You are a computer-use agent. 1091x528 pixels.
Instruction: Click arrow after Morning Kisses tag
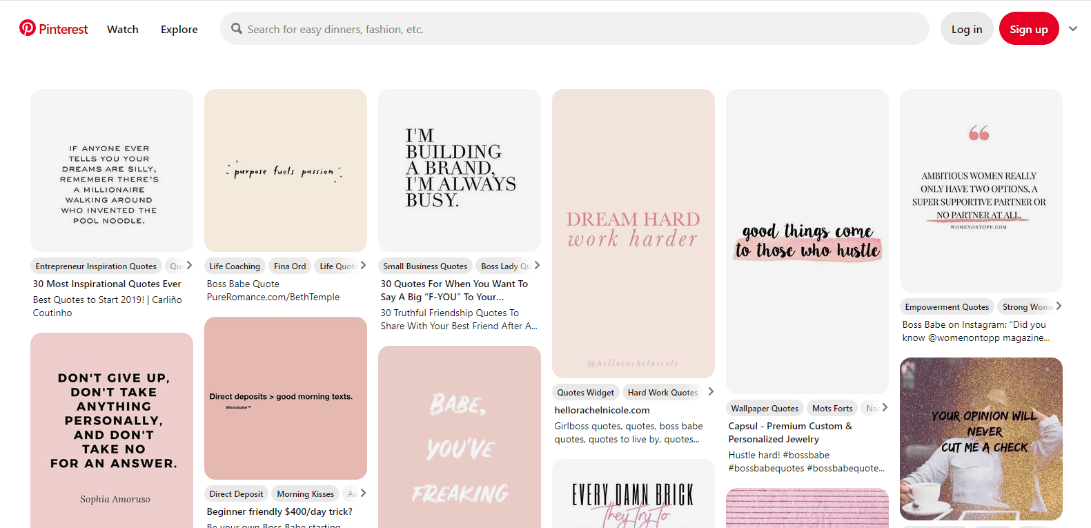[363, 493]
